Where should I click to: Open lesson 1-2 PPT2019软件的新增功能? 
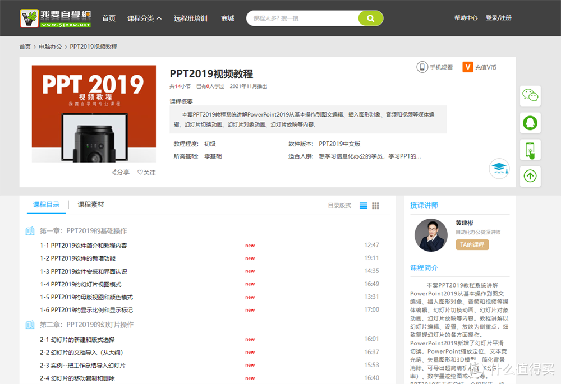[x=77, y=258]
